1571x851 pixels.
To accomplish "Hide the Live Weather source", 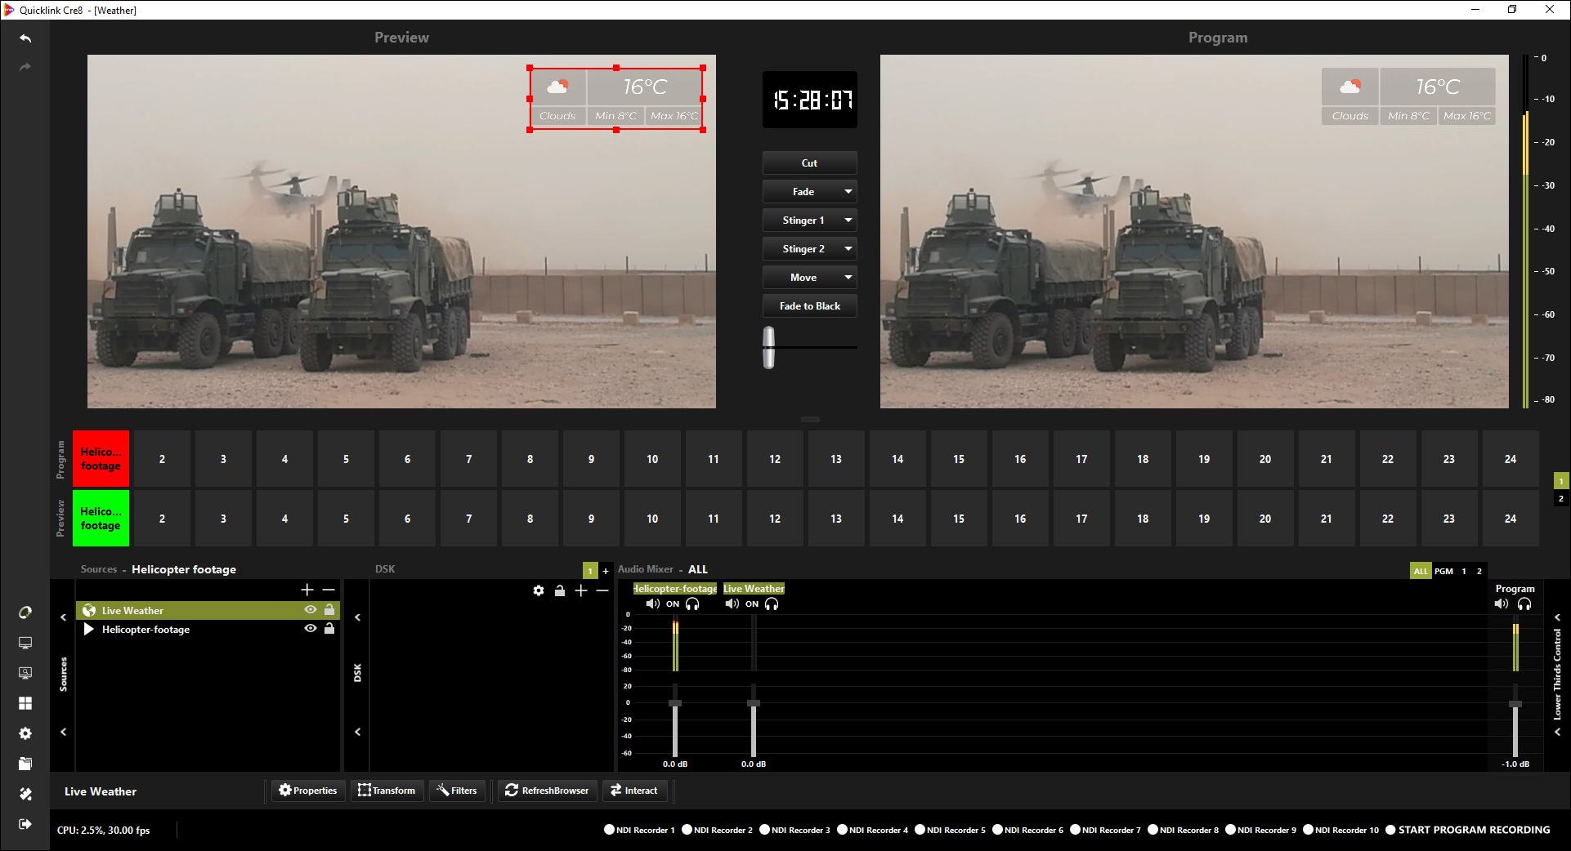I will [311, 610].
